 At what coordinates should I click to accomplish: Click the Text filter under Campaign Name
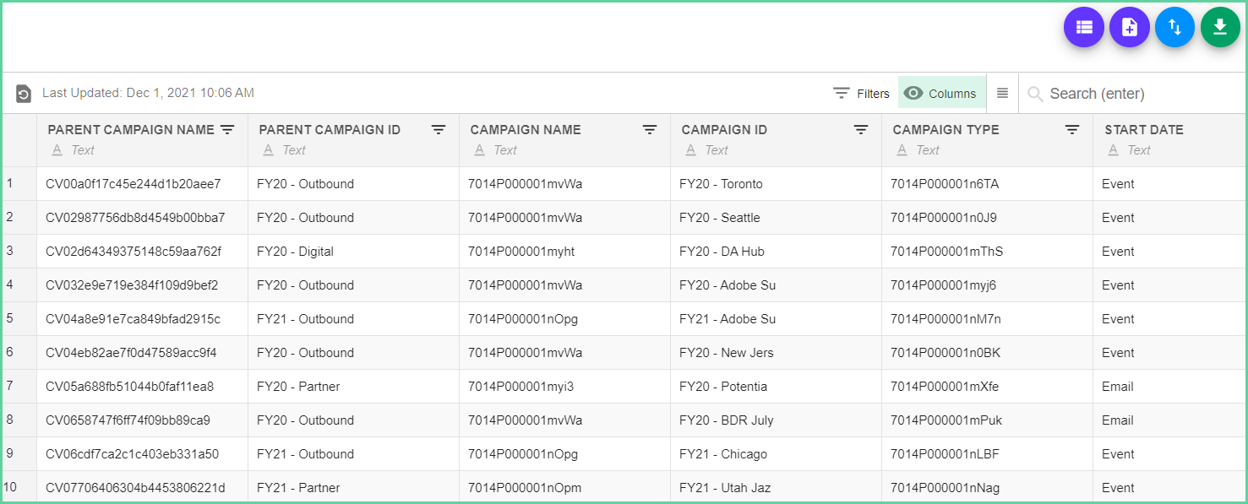pos(505,149)
